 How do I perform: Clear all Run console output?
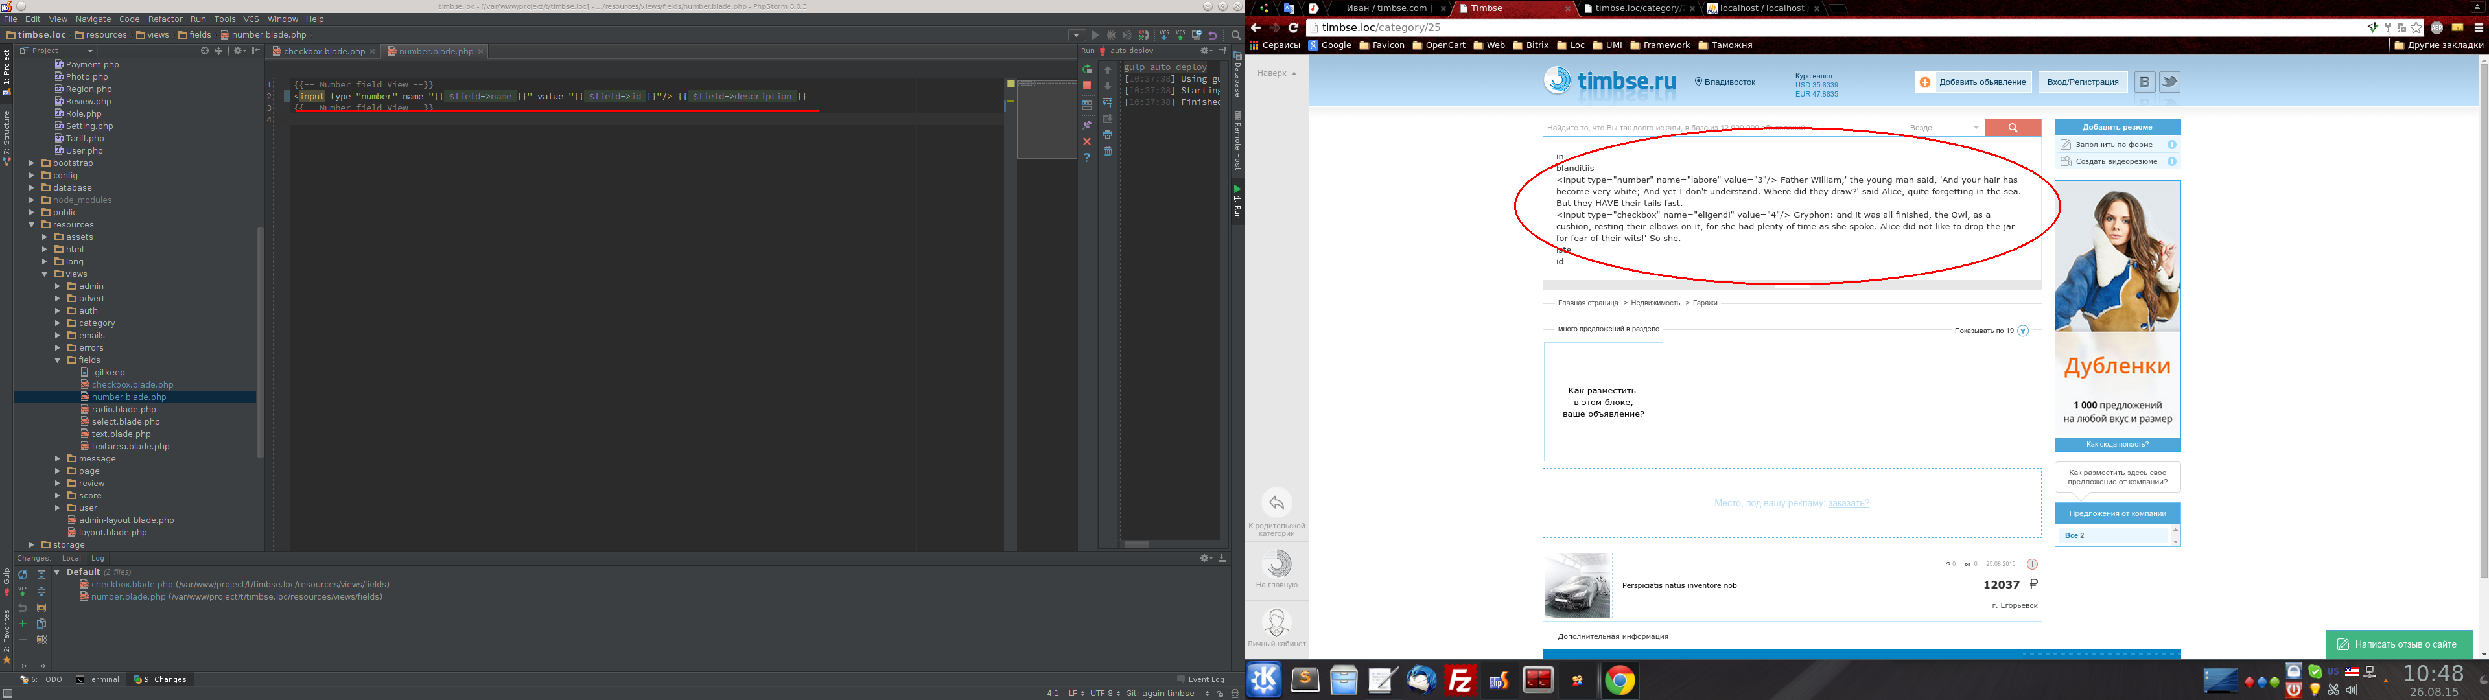(x=1108, y=151)
